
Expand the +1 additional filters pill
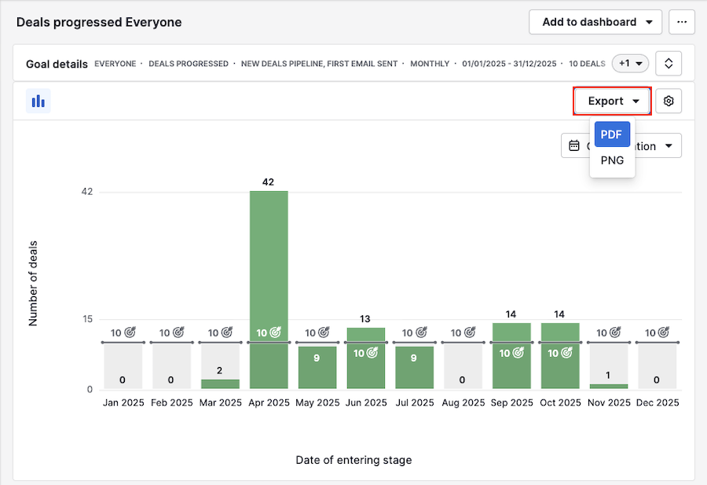630,63
